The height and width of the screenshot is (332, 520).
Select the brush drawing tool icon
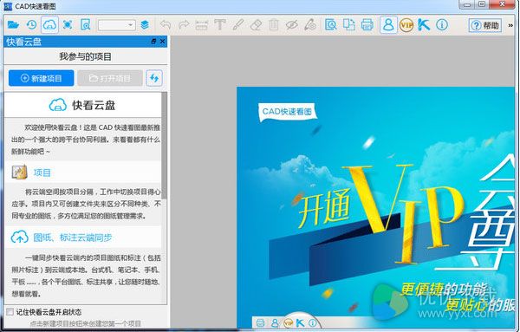pyautogui.click(x=237, y=25)
